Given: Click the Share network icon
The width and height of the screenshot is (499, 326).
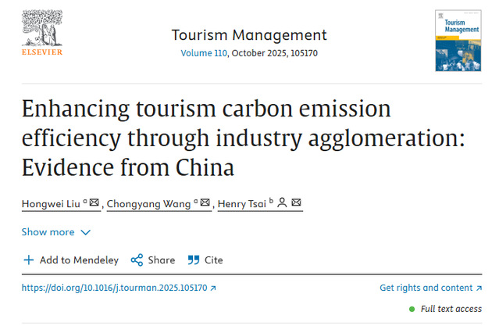Looking at the screenshot, I should 137,260.
